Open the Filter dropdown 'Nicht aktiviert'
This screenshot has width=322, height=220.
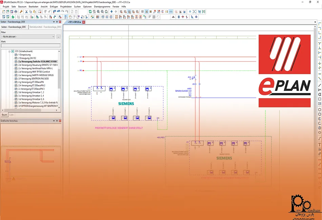point(28,37)
